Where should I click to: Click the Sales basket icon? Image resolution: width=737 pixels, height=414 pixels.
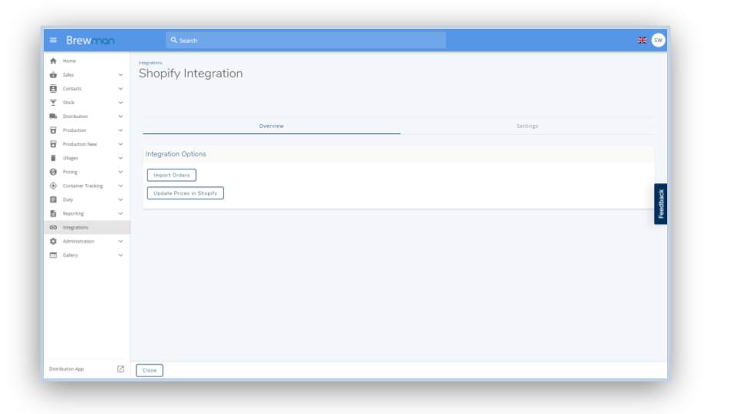tap(53, 74)
